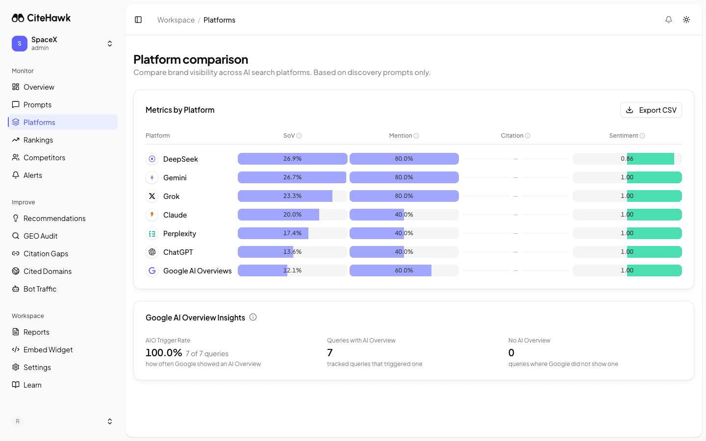Screen dimensions: 706x441
Task: Open Settings in the sidebar
Action: pos(63,367)
